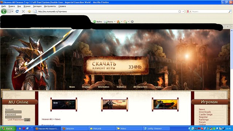Open the Инструменты menu

click(x=50, y=7)
